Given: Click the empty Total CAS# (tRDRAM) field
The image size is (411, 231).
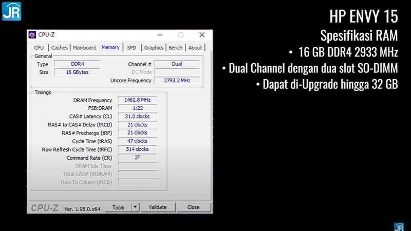Looking at the screenshot, I should point(137,174).
